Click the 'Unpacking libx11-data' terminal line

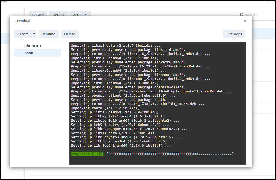pyautogui.click(x=116, y=46)
